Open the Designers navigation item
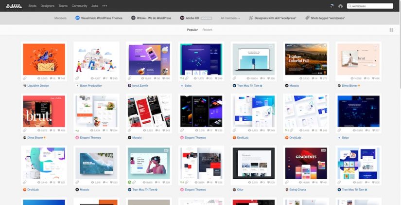This screenshot has width=401, height=205. [x=47, y=6]
